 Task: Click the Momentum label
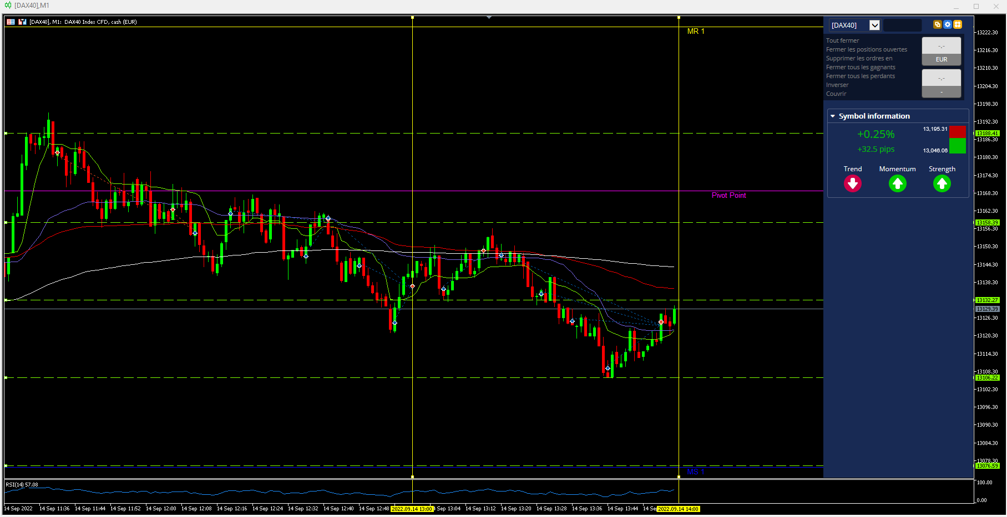[x=897, y=169]
